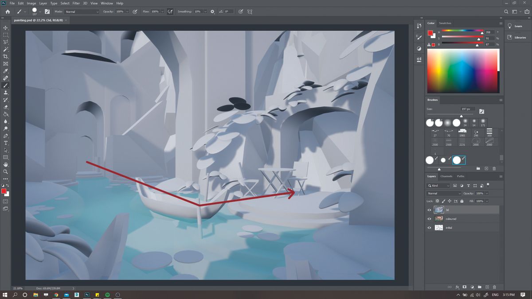Screen dimensions: 532x299
Task: Hide the coloured layer
Action: coord(429,218)
